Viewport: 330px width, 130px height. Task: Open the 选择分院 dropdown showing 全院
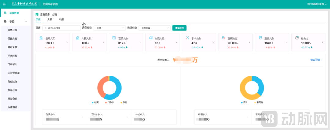click(x=110, y=28)
